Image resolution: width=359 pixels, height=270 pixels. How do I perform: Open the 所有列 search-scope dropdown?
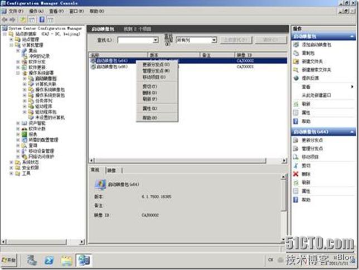[x=214, y=40]
